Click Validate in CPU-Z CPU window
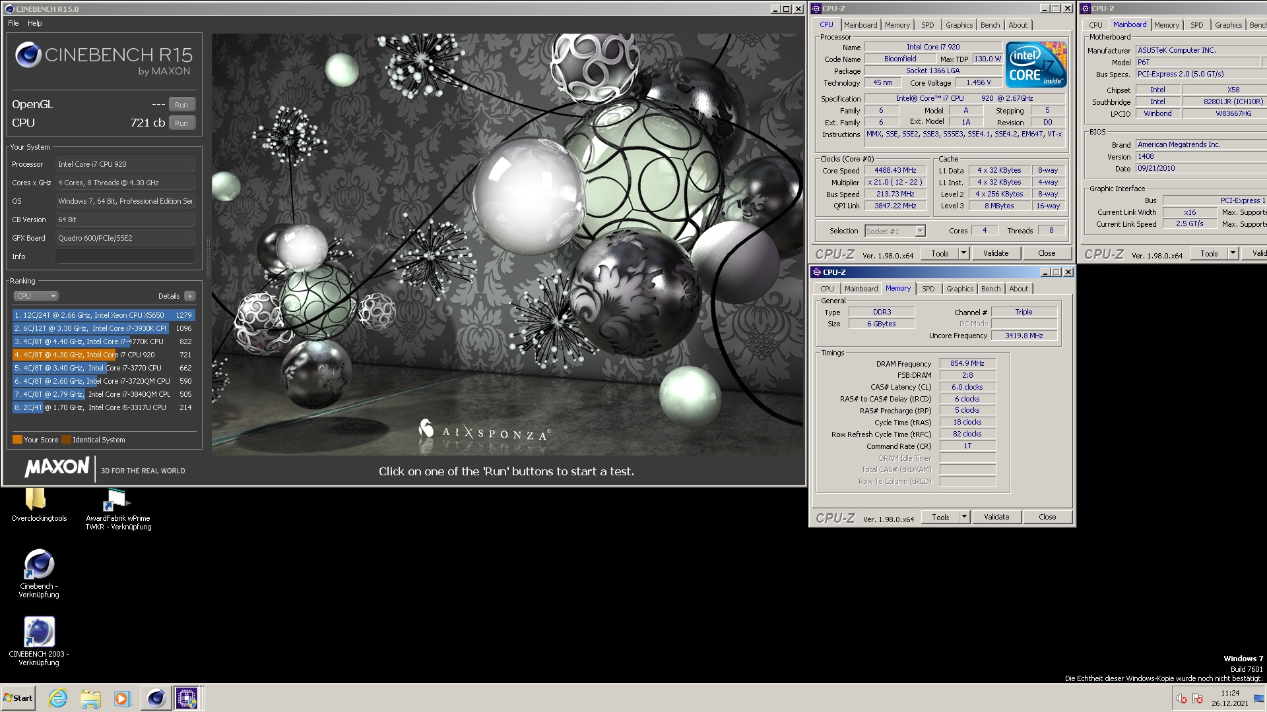 (996, 253)
